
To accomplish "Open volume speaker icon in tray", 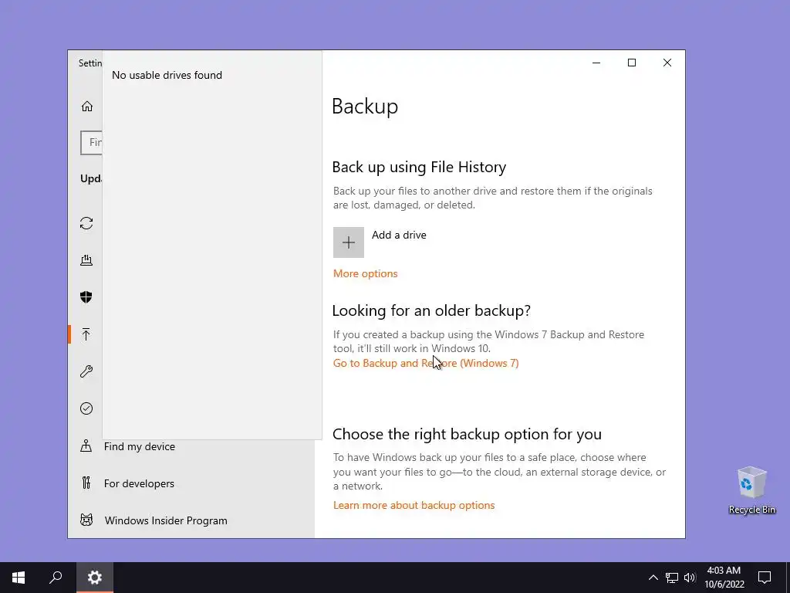I will (x=690, y=578).
